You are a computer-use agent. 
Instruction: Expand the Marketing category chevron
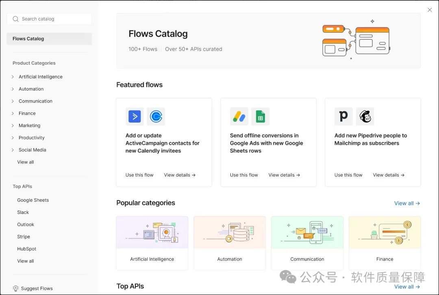[13, 125]
